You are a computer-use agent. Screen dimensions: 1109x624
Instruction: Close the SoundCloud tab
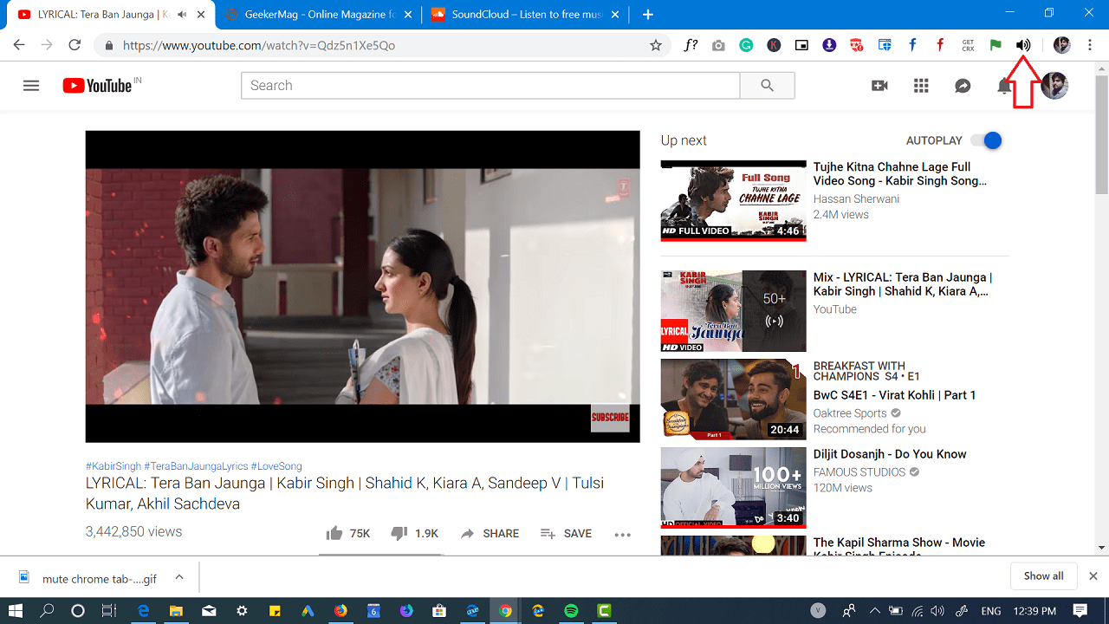[616, 15]
